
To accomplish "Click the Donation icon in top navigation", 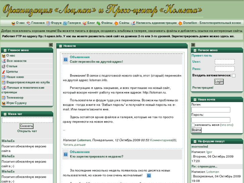I will [x=180, y=23].
